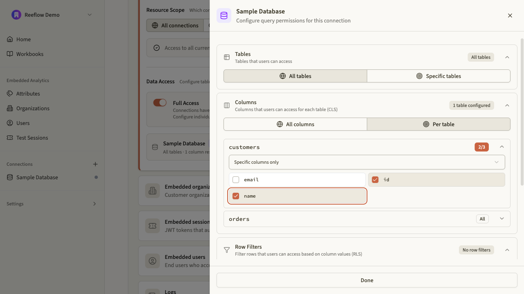Open the Workbooks section icon
The height and width of the screenshot is (294, 524).
[x=10, y=54]
